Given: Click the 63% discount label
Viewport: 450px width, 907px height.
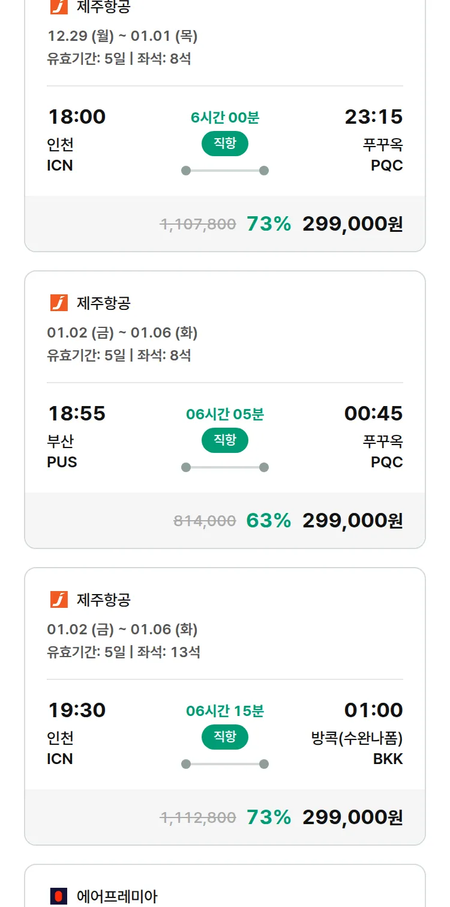Looking at the screenshot, I should (269, 521).
